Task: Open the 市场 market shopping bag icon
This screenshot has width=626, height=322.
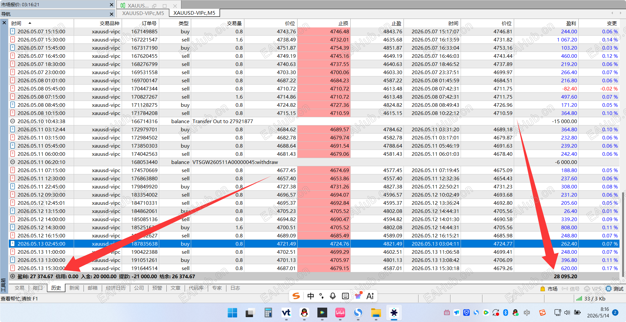Action: tap(543, 289)
